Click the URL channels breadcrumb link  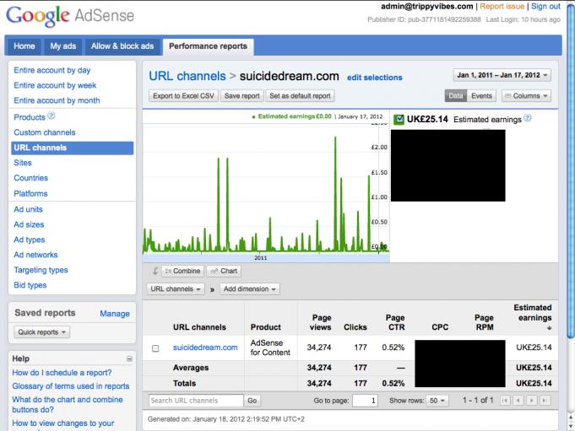point(187,76)
